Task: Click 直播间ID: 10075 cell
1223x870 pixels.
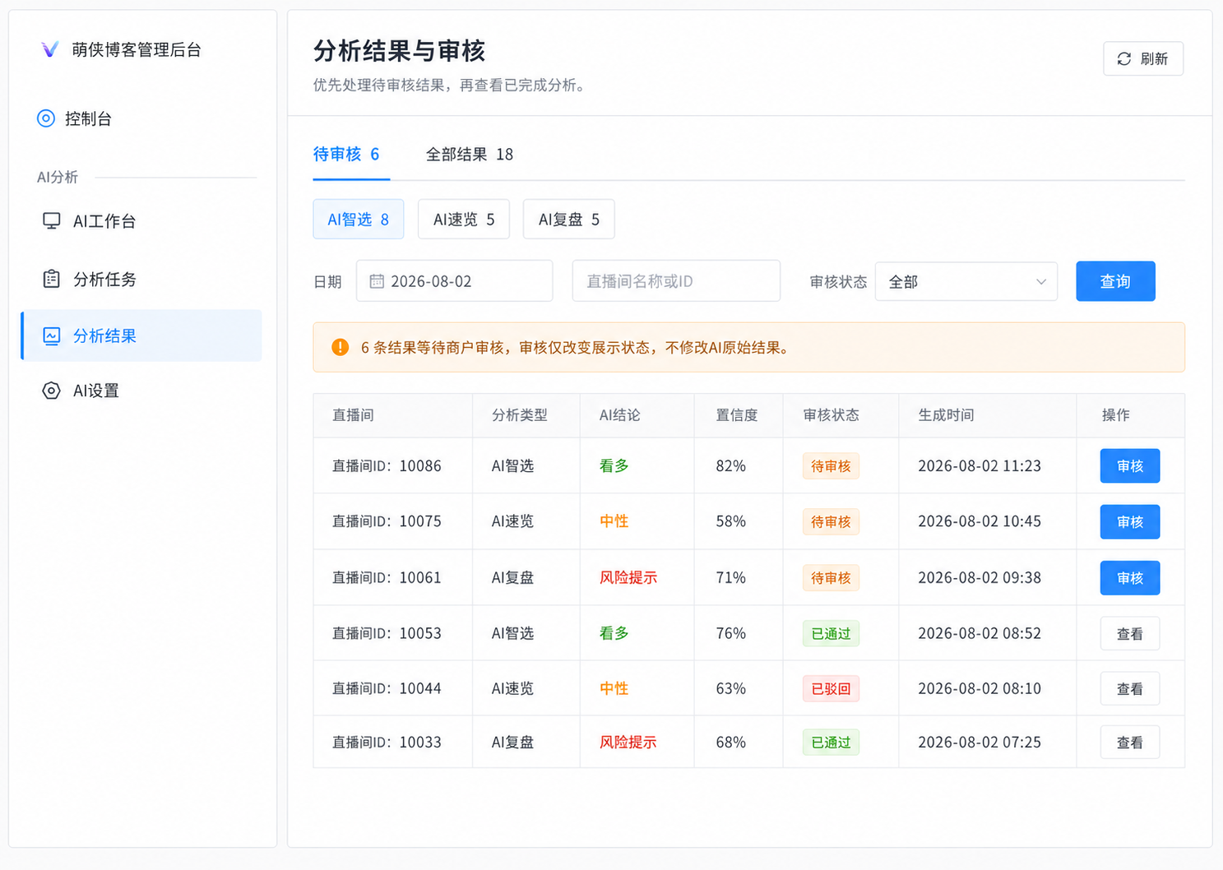Action: 387,521
